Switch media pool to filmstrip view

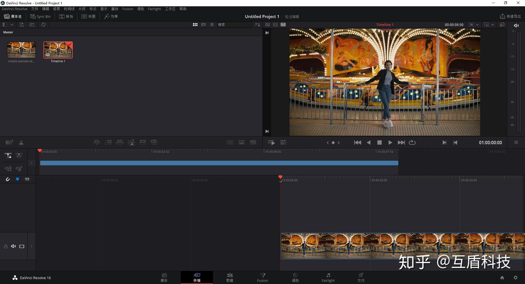coord(203,25)
